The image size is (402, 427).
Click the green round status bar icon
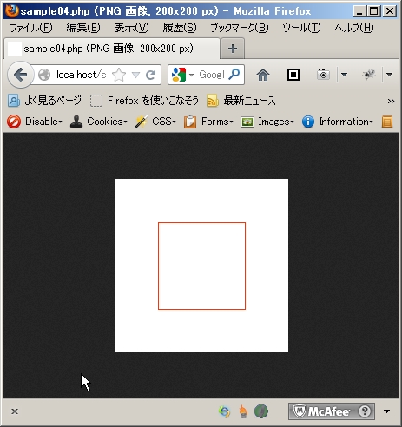click(261, 411)
